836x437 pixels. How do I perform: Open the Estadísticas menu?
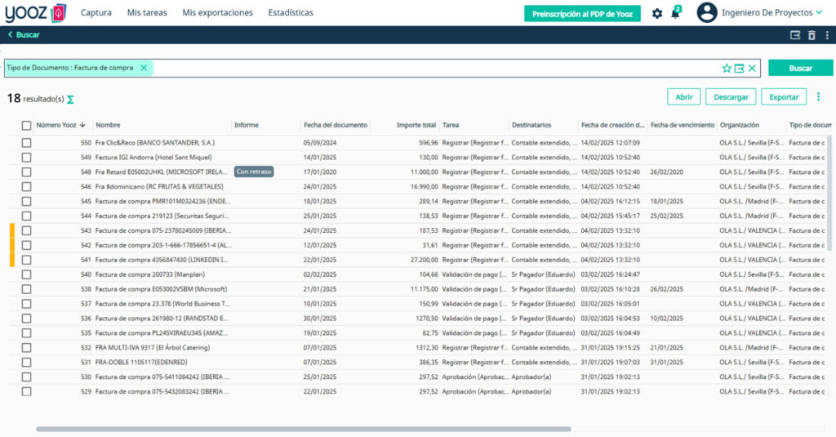pyautogui.click(x=291, y=13)
